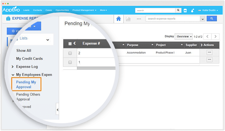Expand the Expense Log tree item

13,67
